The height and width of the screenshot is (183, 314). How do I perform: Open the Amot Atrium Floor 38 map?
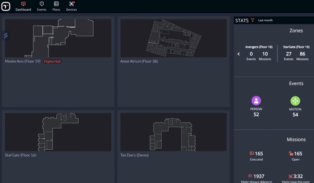(x=174, y=38)
